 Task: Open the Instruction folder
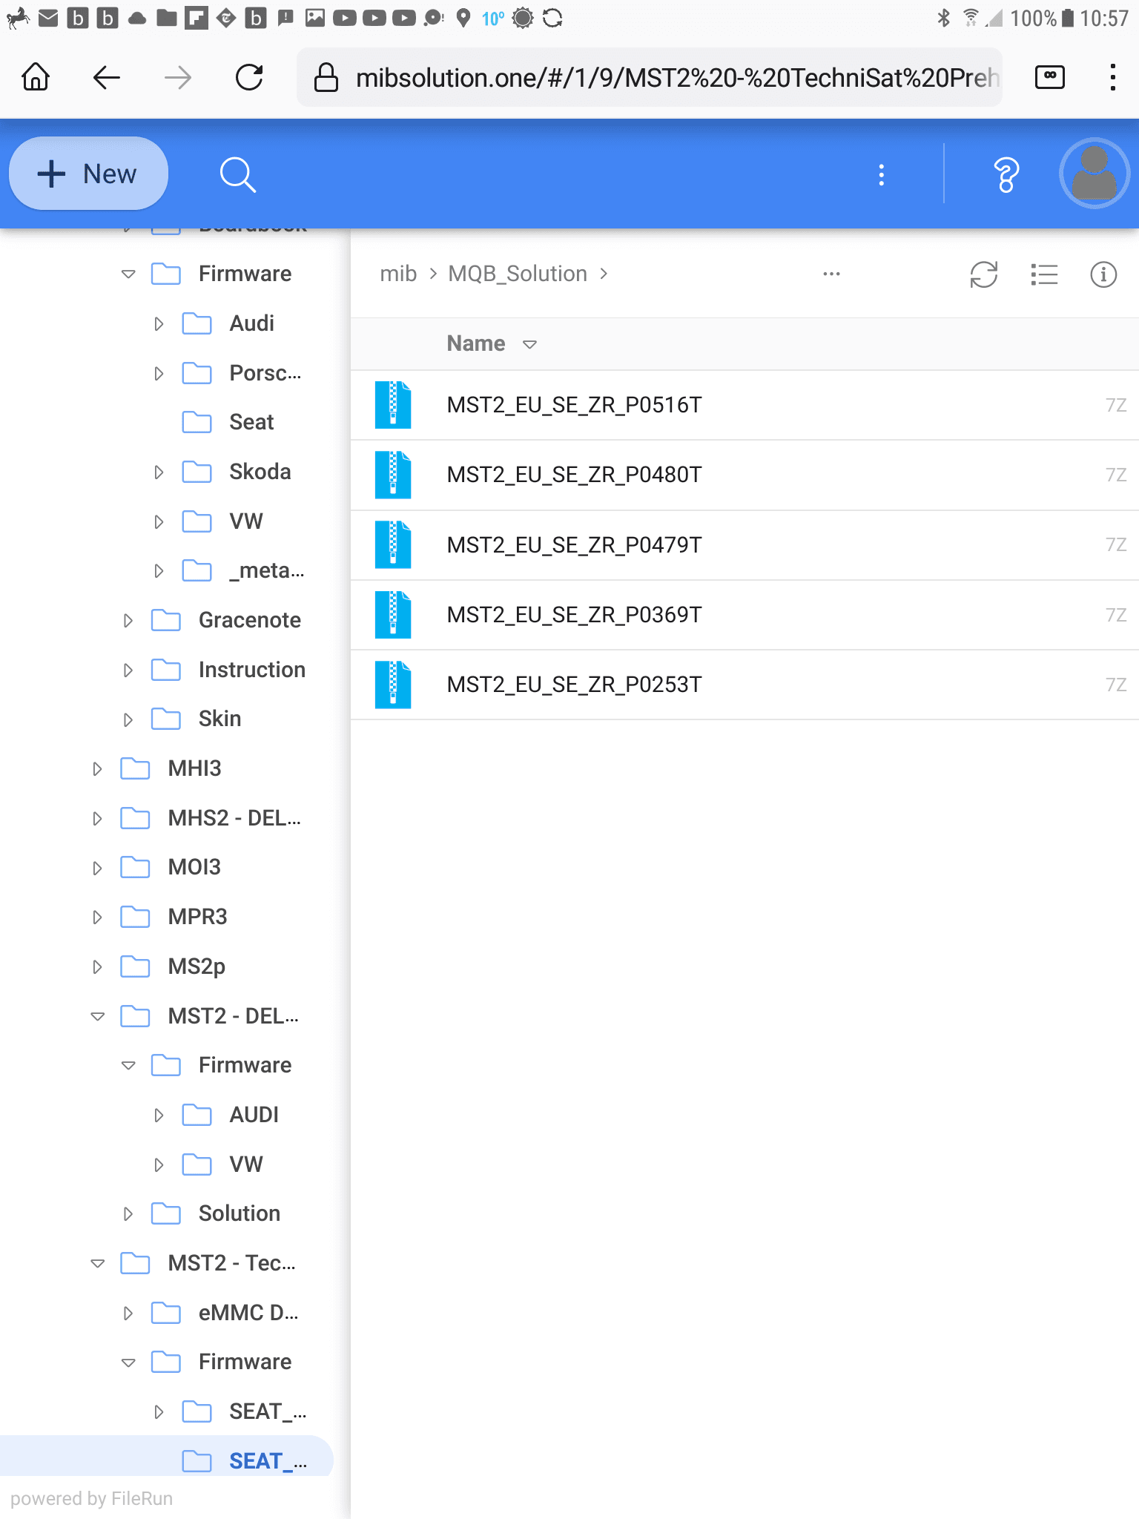tap(251, 670)
